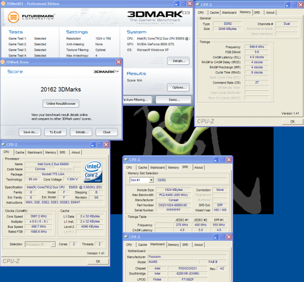Click title icon of CPU-Z processor window
The height and width of the screenshot is (282, 304).
pos(3,144)
